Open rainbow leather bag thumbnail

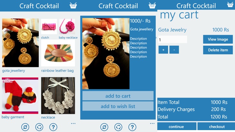58,53
